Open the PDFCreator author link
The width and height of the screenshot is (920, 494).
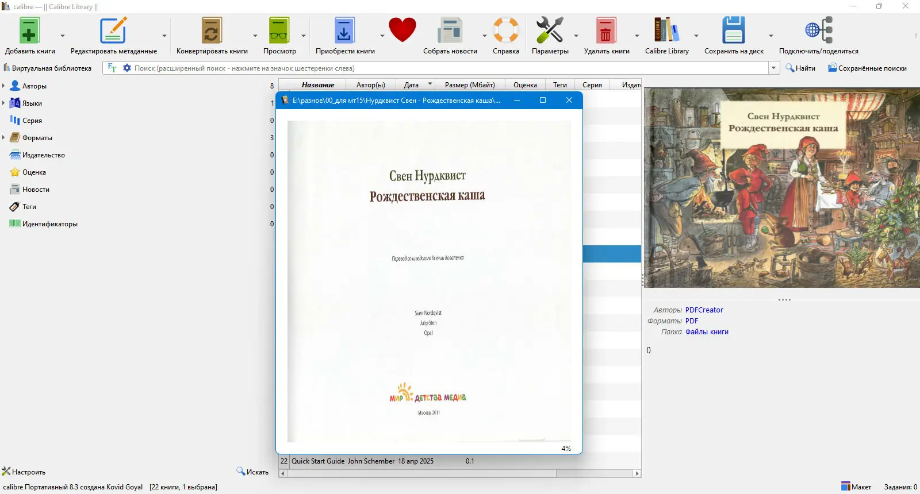tap(704, 310)
